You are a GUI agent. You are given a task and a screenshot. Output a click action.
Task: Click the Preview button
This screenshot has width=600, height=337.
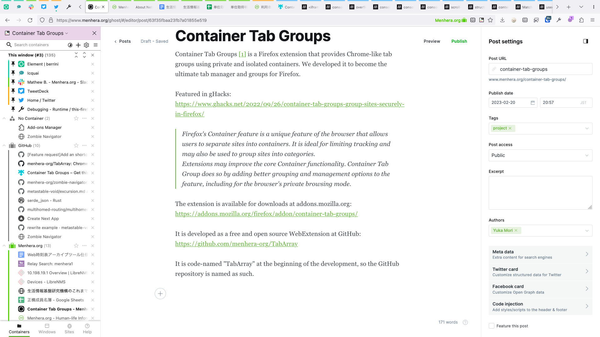[x=432, y=41]
